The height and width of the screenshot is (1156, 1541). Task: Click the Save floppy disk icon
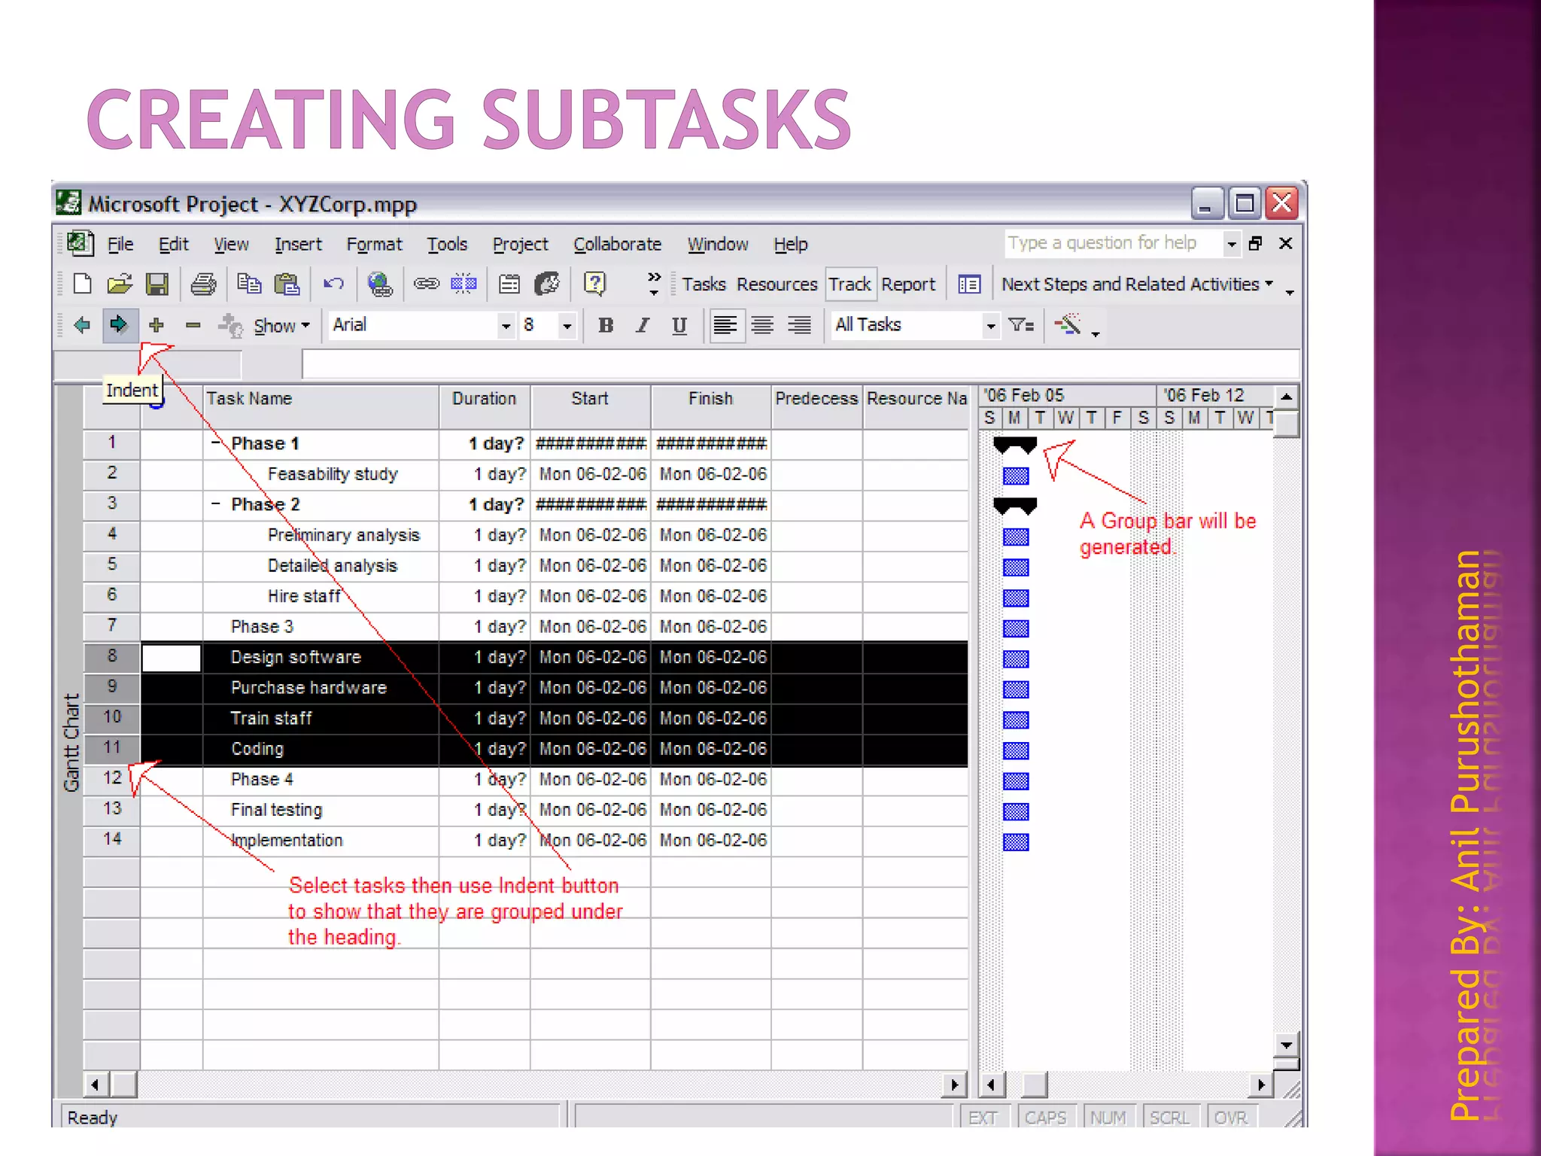[x=157, y=284]
